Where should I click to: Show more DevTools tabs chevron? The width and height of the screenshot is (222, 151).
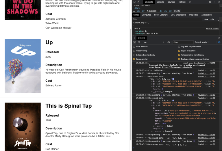tap(190, 2)
